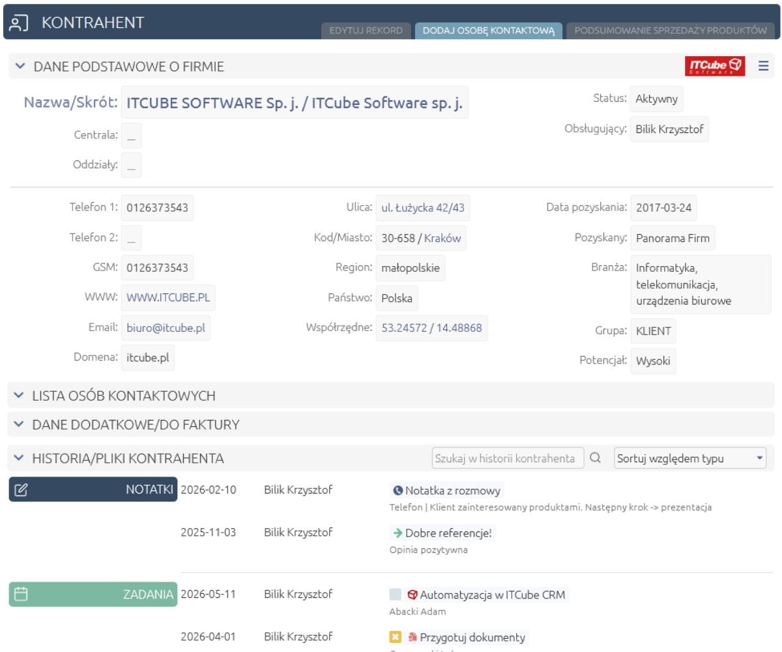Viewport: 782px width, 652px height.
Task: Run history search with the magnifier icon
Action: pyautogui.click(x=595, y=458)
